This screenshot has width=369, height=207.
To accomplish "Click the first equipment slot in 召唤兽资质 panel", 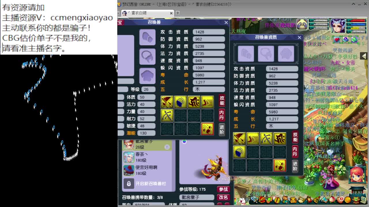I will point(246,53).
